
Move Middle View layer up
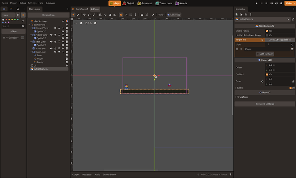[55, 35]
